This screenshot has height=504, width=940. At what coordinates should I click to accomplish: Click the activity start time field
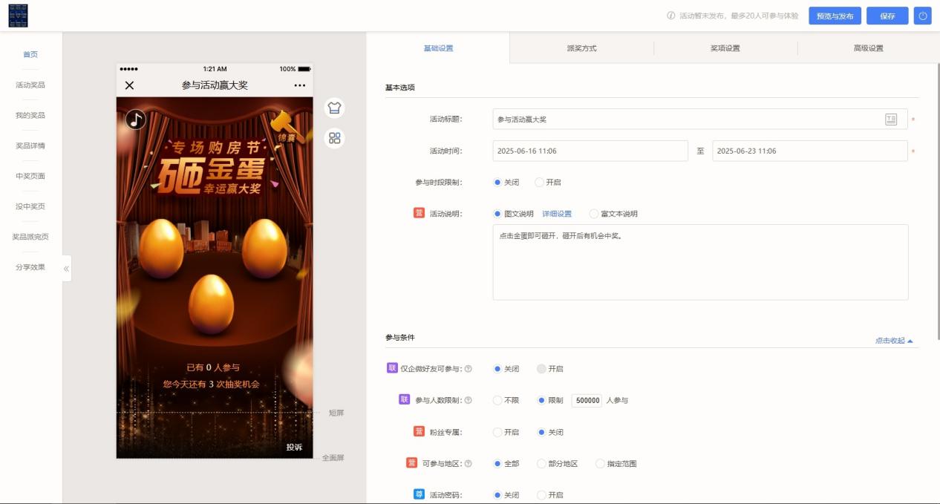(590, 151)
